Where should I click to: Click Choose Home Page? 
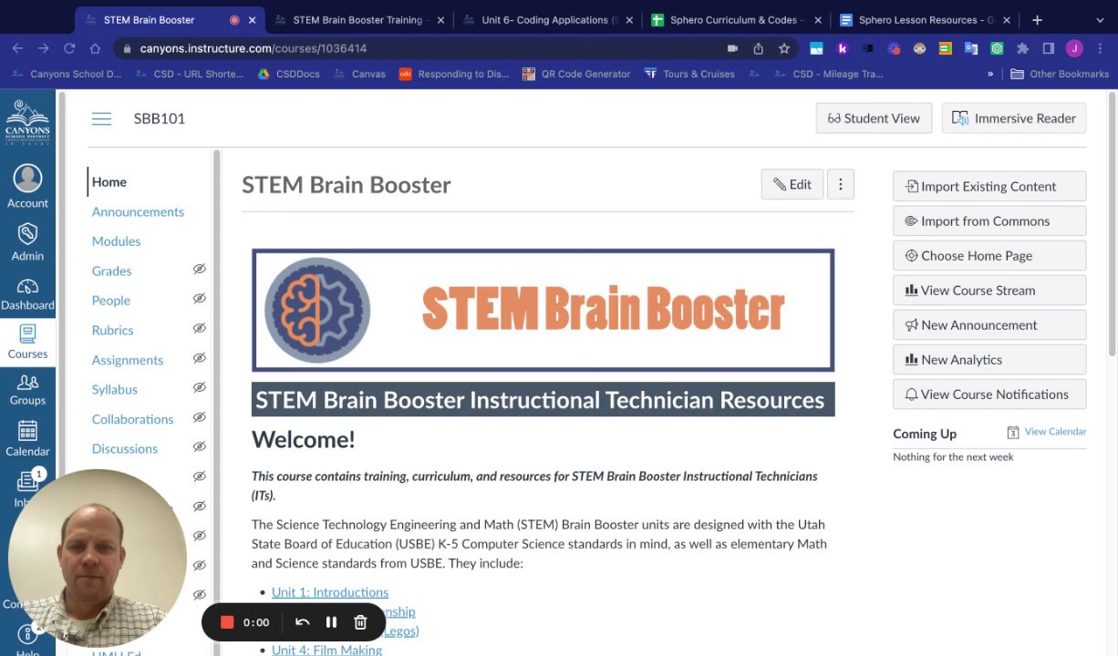pos(989,255)
